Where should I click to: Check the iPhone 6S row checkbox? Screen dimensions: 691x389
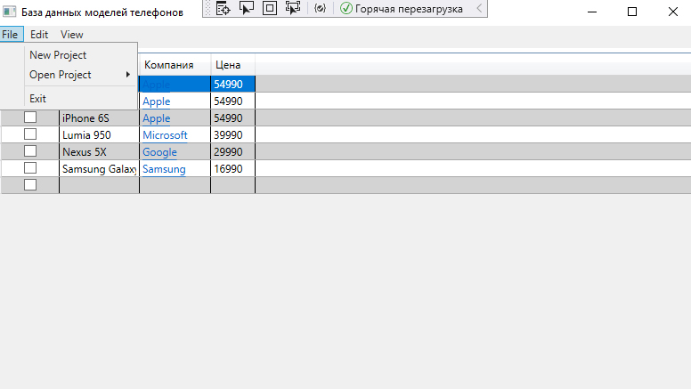(x=30, y=118)
